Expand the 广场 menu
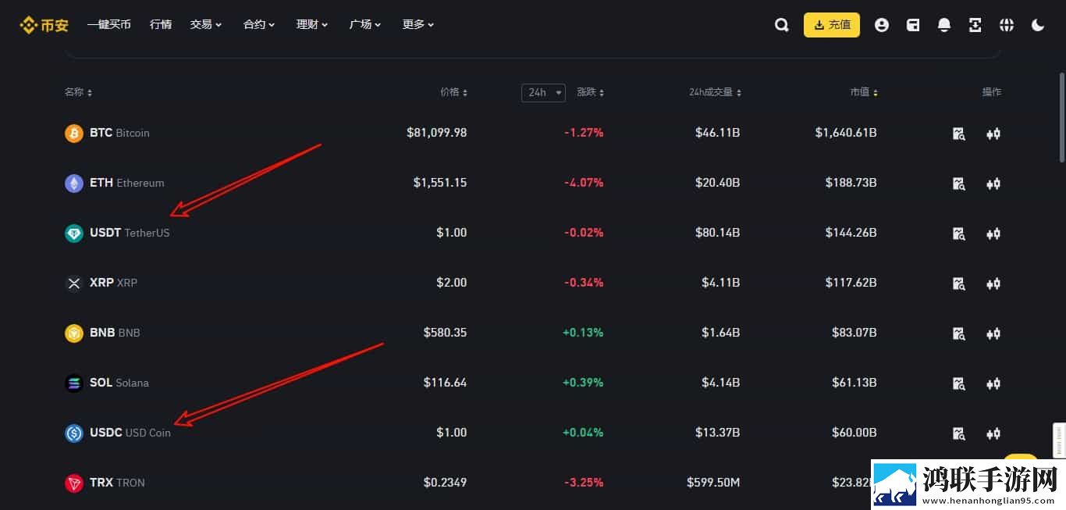This screenshot has width=1066, height=510. coord(365,25)
